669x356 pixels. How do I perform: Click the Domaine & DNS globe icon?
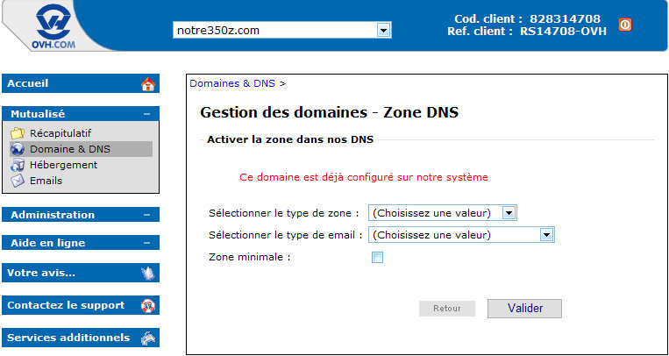[x=18, y=149]
